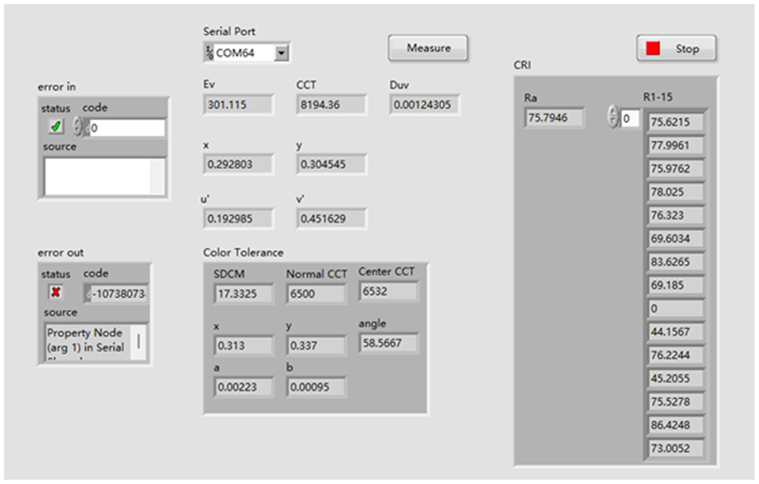
Task: Click the R1-15 array index stepper
Action: pyautogui.click(x=613, y=118)
